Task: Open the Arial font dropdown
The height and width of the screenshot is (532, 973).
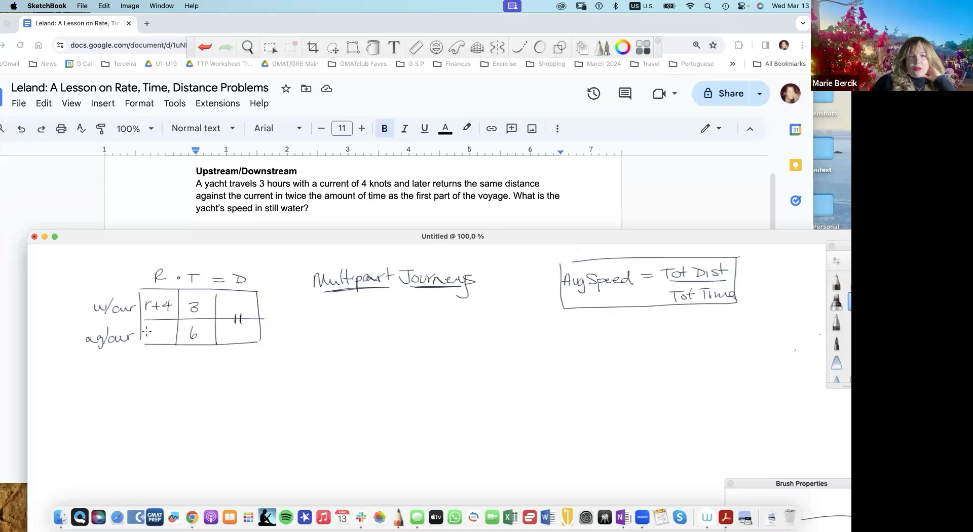Action: point(278,128)
